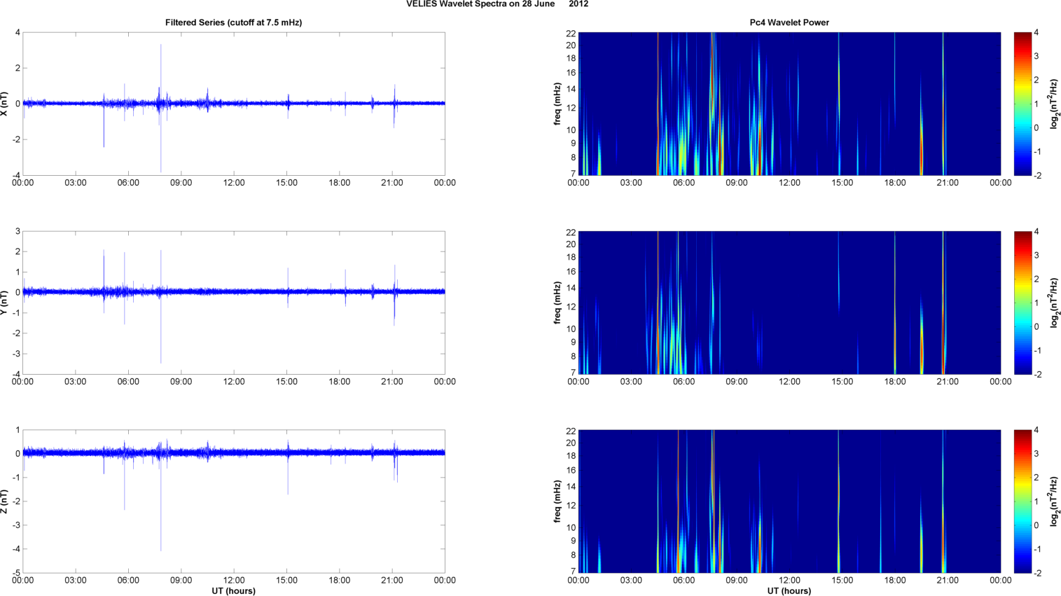Image resolution: width=1061 pixels, height=596 pixels.
Task: Click the 'freq (mHz)' label of top spectrum
Action: pyautogui.click(x=557, y=104)
